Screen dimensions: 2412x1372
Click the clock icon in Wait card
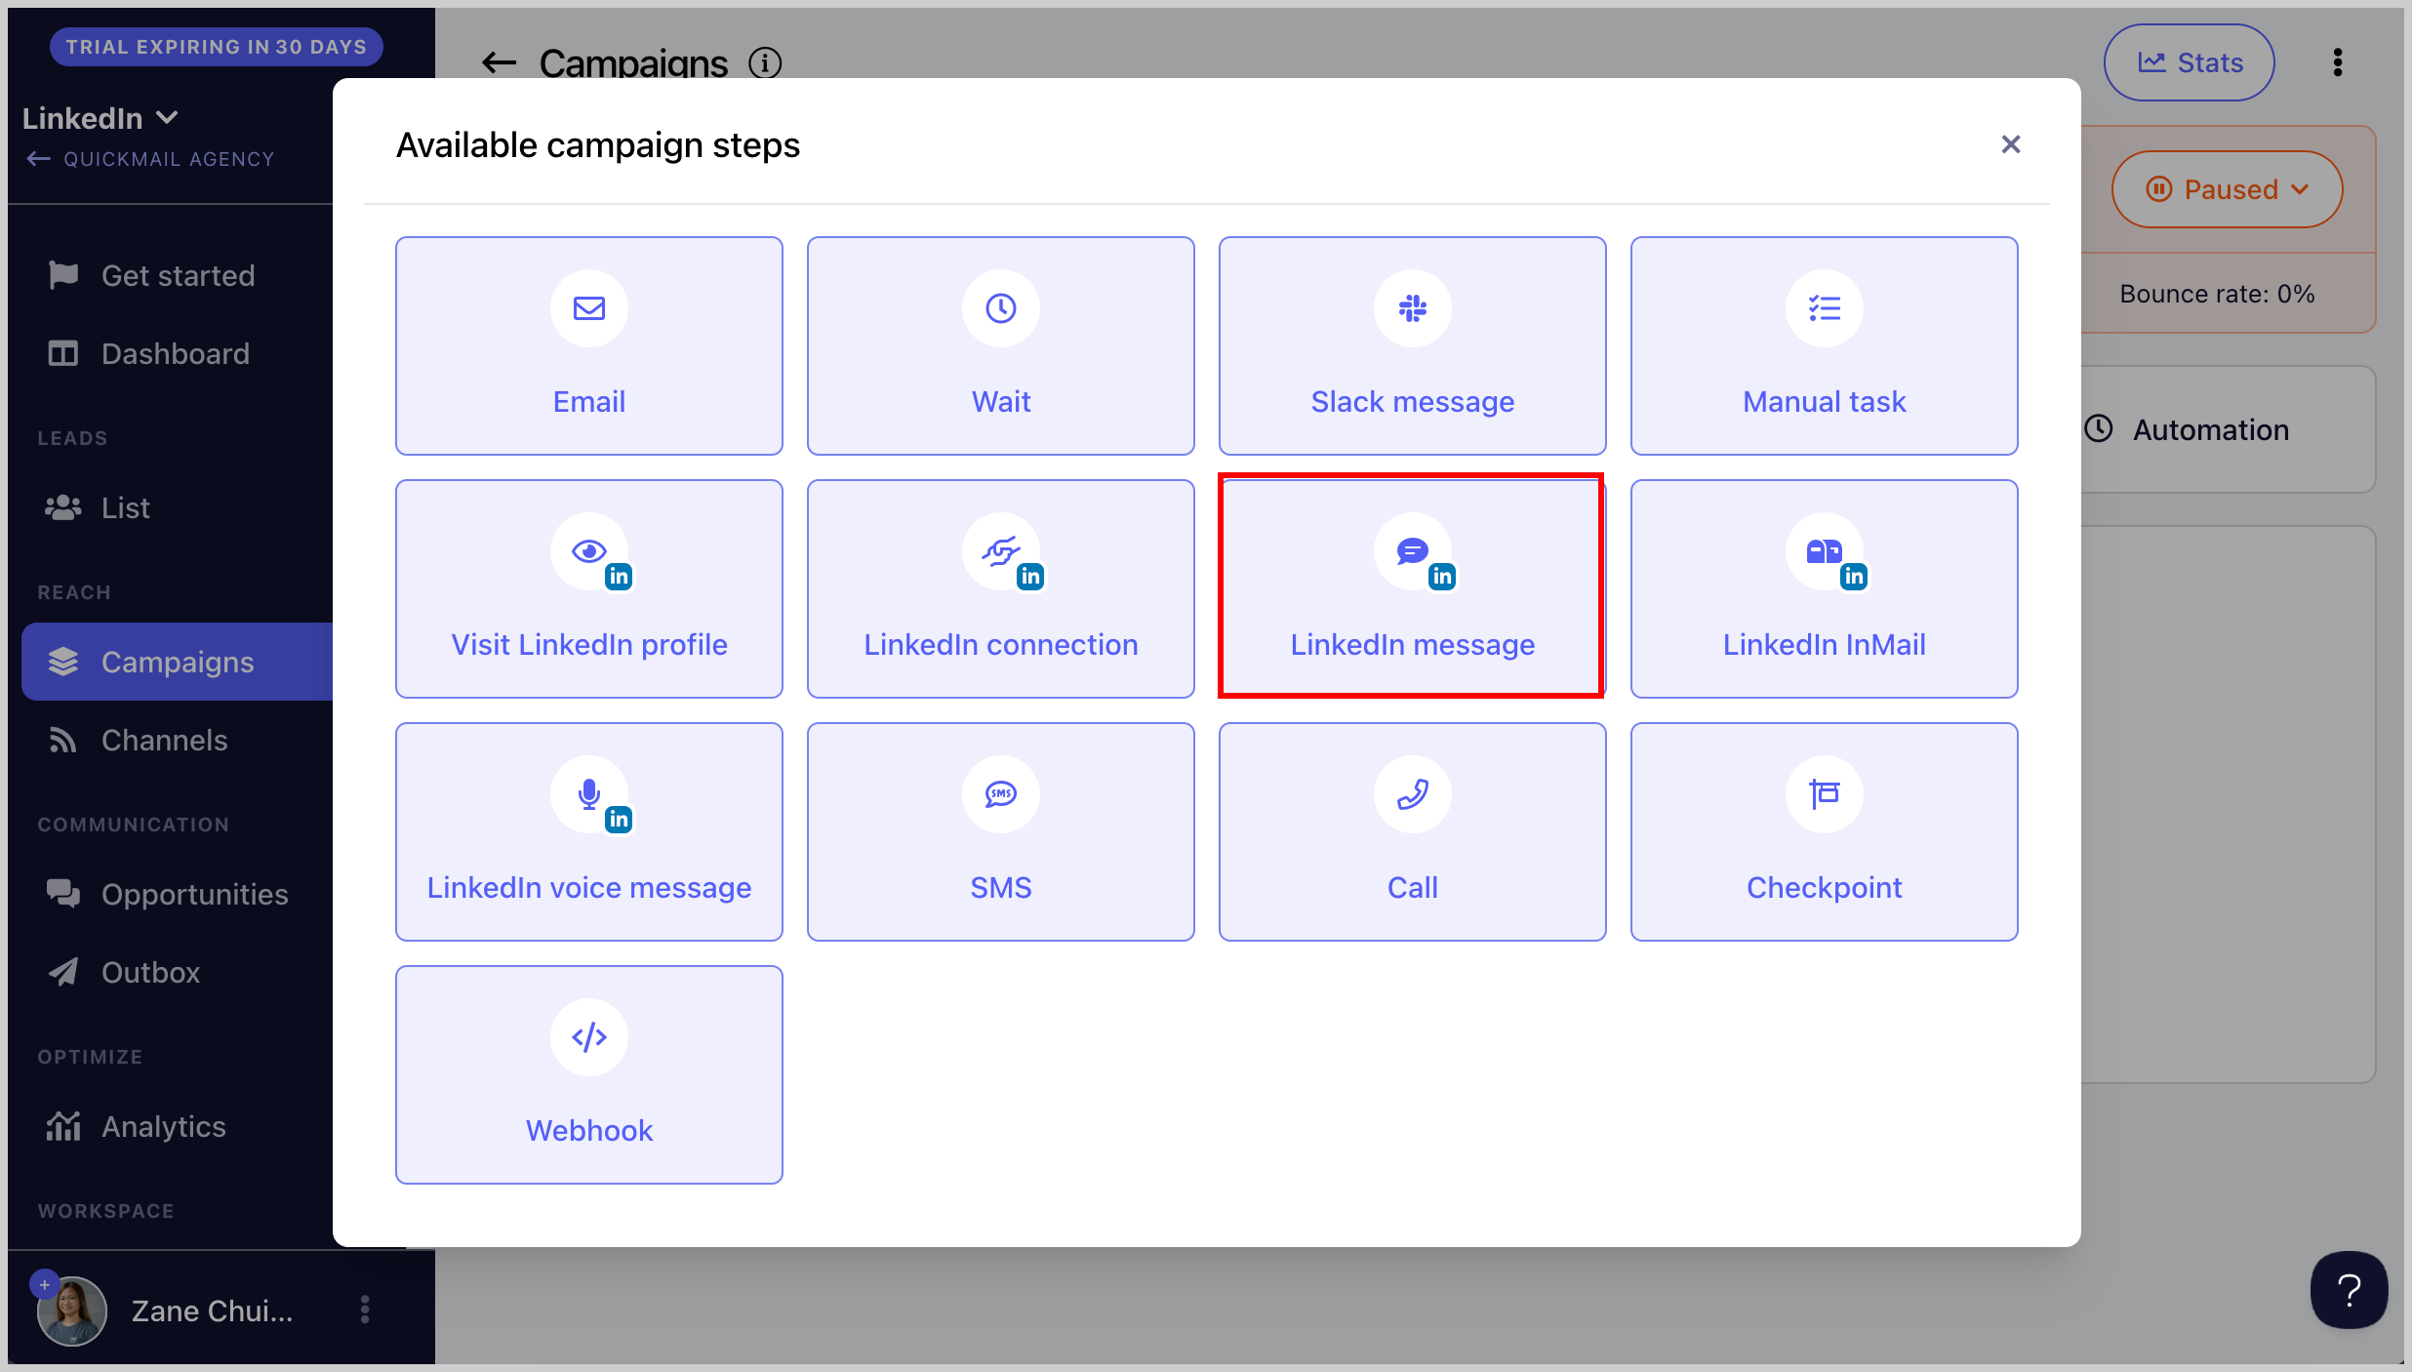point(1001,308)
